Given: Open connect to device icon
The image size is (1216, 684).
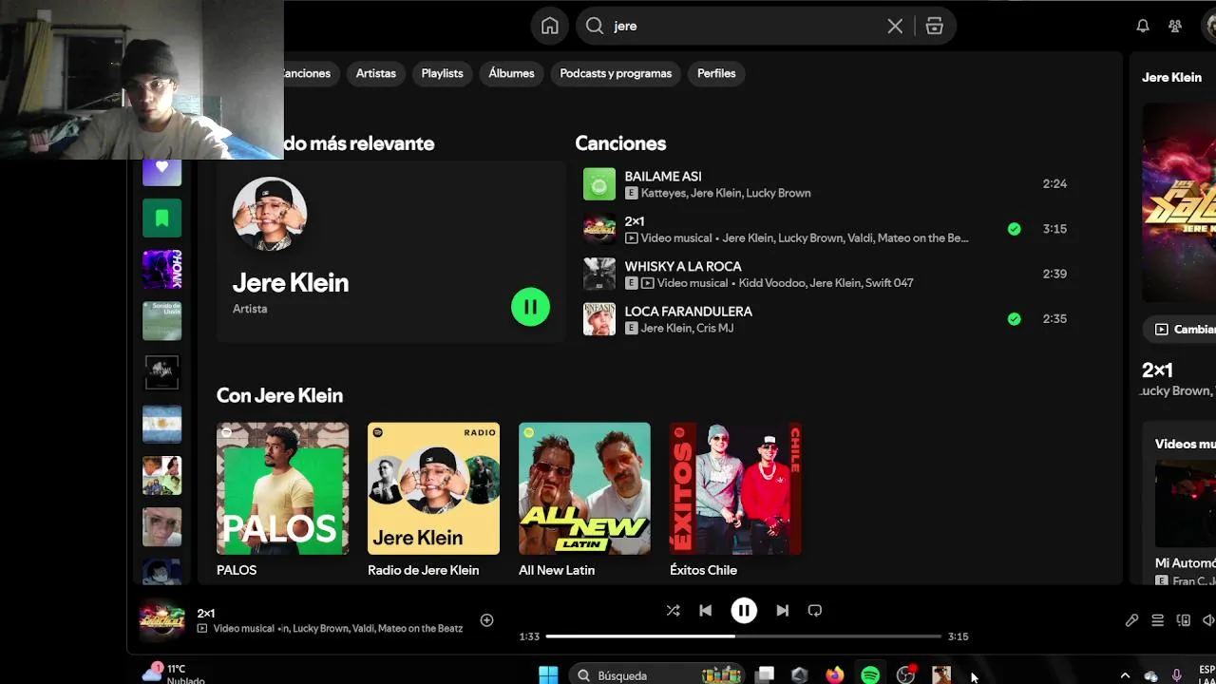Looking at the screenshot, I should tap(1183, 620).
